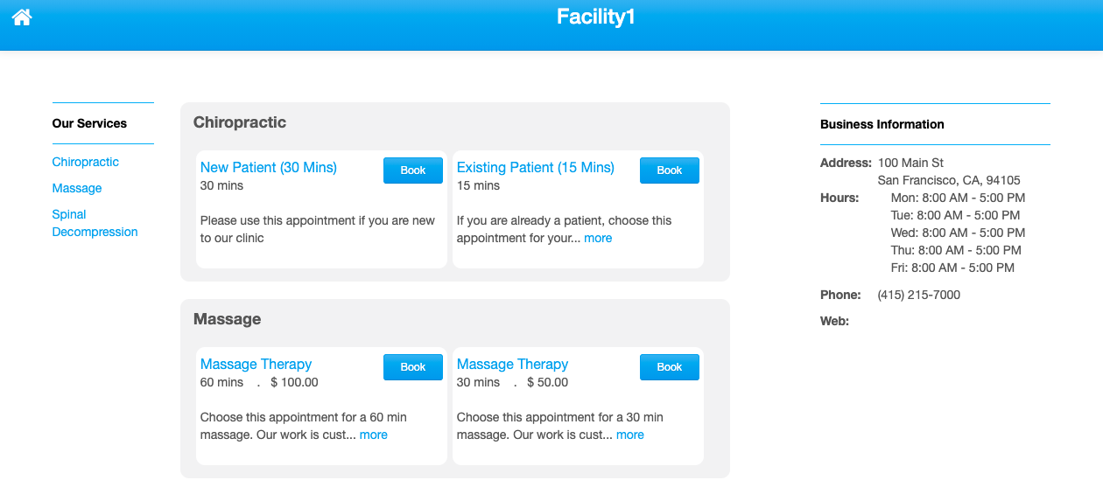The width and height of the screenshot is (1103, 494).
Task: Go to home via house icon
Action: [x=22, y=17]
